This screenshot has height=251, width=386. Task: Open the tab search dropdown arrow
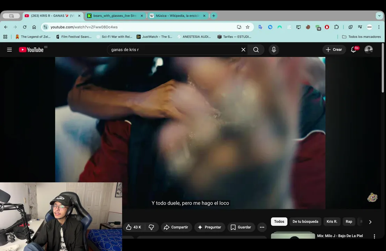pyautogui.click(x=379, y=16)
